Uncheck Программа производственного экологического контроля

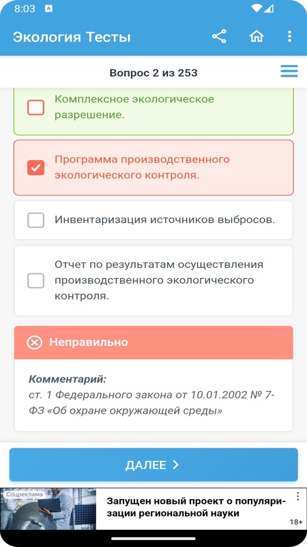[x=36, y=168]
